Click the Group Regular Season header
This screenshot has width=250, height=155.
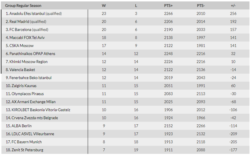coord(23,5)
